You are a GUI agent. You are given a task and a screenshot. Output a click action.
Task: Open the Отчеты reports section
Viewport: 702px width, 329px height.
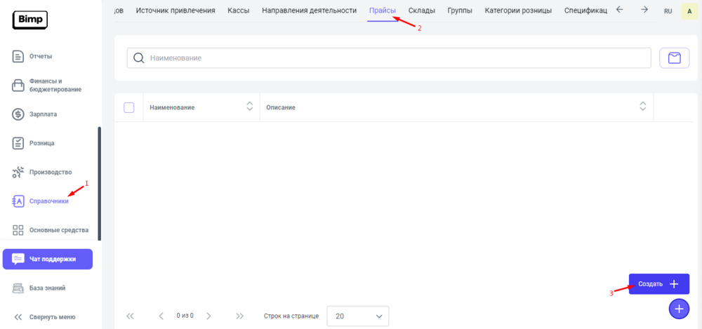click(x=40, y=56)
